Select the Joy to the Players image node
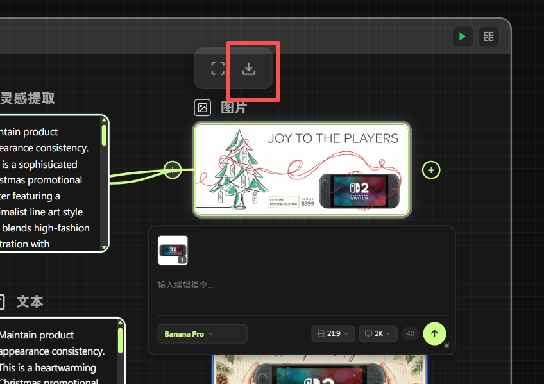Screen dimensions: 544x384 [x=302, y=170]
